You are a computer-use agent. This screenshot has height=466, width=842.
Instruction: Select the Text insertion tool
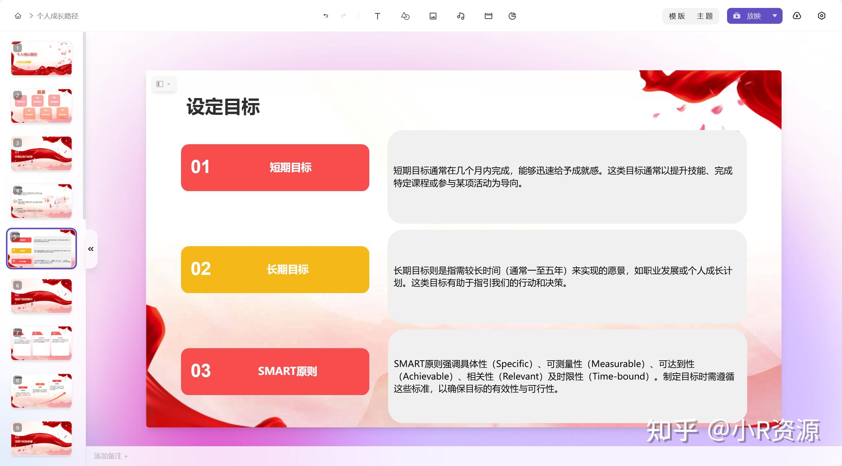click(378, 16)
